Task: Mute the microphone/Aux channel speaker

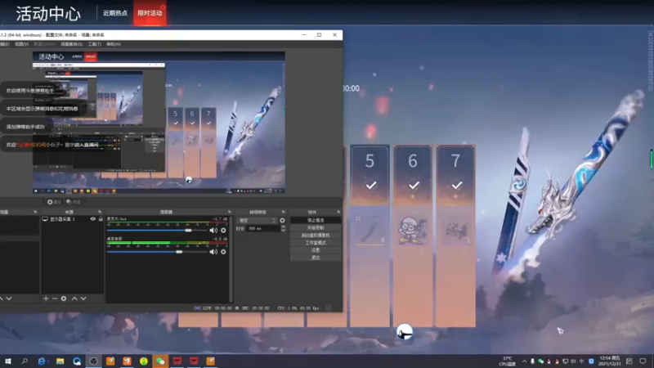Action: [x=213, y=231]
